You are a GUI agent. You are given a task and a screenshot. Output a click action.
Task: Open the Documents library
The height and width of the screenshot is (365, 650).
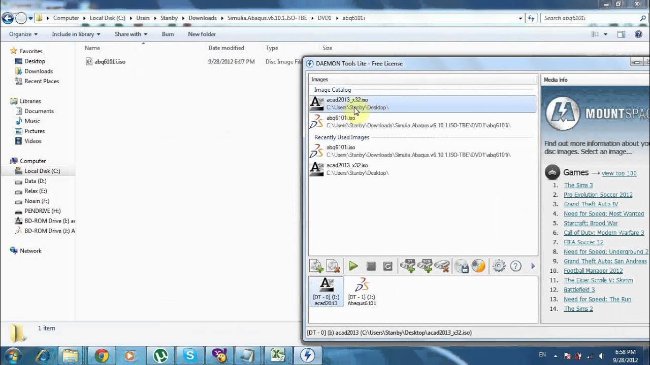click(39, 111)
